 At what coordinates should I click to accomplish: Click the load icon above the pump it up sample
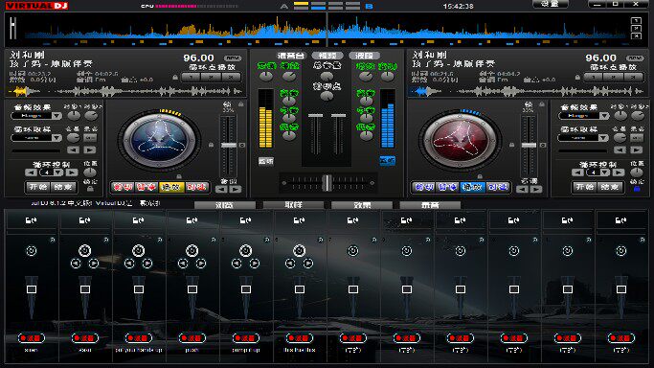click(x=246, y=220)
